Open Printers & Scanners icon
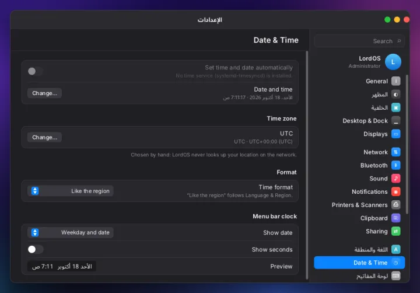This screenshot has height=293, width=420. (x=395, y=205)
